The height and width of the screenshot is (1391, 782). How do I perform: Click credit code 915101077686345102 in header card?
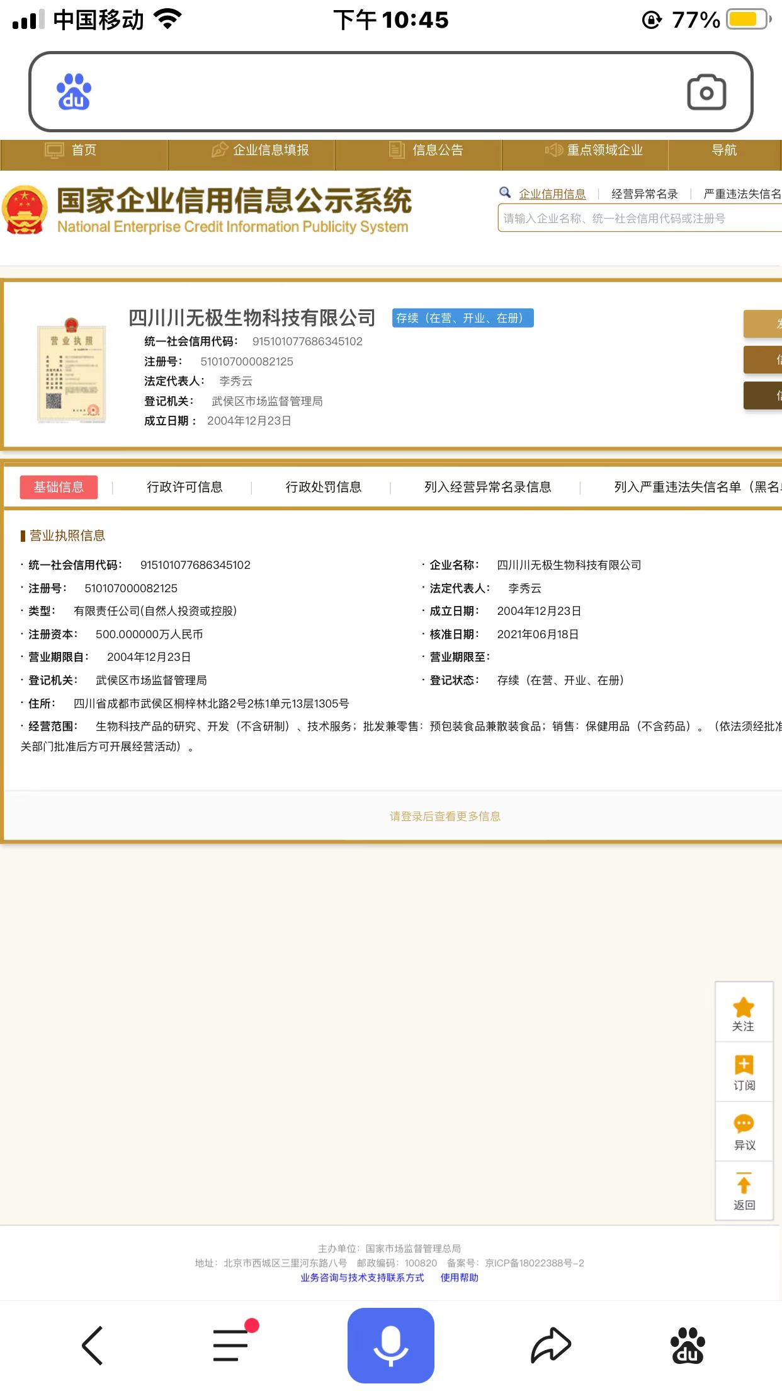pos(307,341)
